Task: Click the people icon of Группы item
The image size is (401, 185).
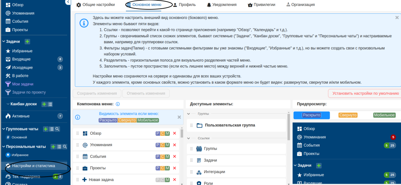Action: click(199, 149)
